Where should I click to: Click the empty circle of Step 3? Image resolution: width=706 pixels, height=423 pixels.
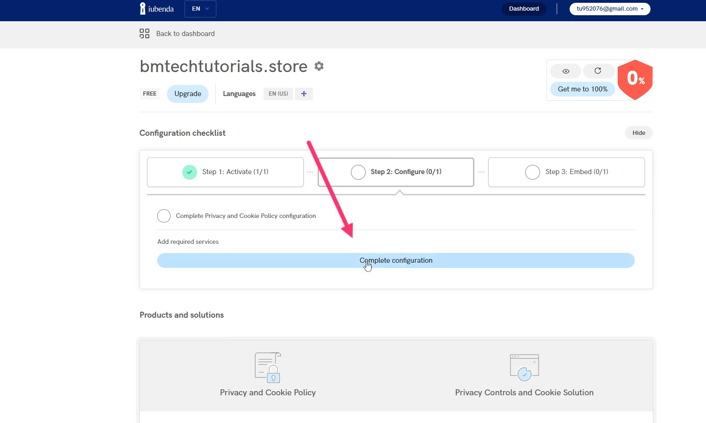click(x=533, y=172)
